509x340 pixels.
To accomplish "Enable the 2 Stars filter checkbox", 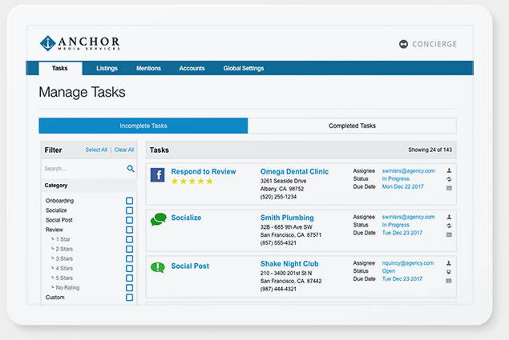I will 129,249.
